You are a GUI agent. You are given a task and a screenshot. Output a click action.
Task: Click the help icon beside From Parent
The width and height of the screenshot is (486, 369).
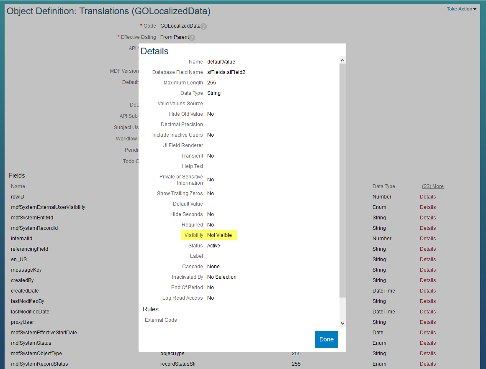tap(192, 38)
